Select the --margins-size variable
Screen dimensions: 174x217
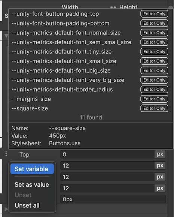click(x=91, y=99)
